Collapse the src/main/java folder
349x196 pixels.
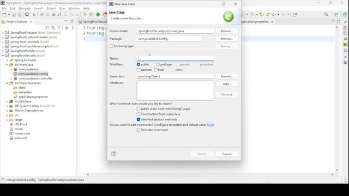click(7, 65)
